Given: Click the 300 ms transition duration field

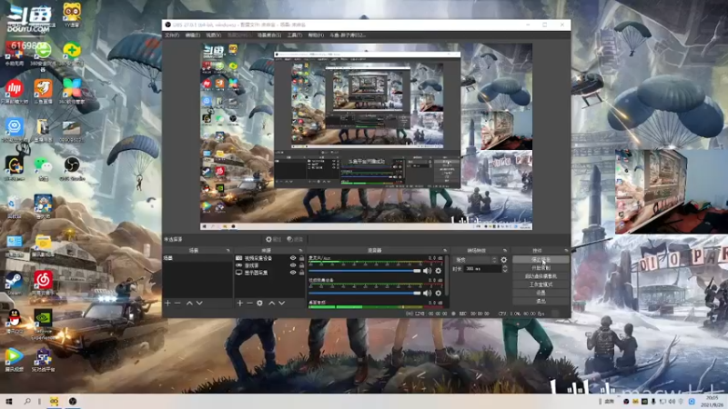Looking at the screenshot, I should (x=482, y=268).
